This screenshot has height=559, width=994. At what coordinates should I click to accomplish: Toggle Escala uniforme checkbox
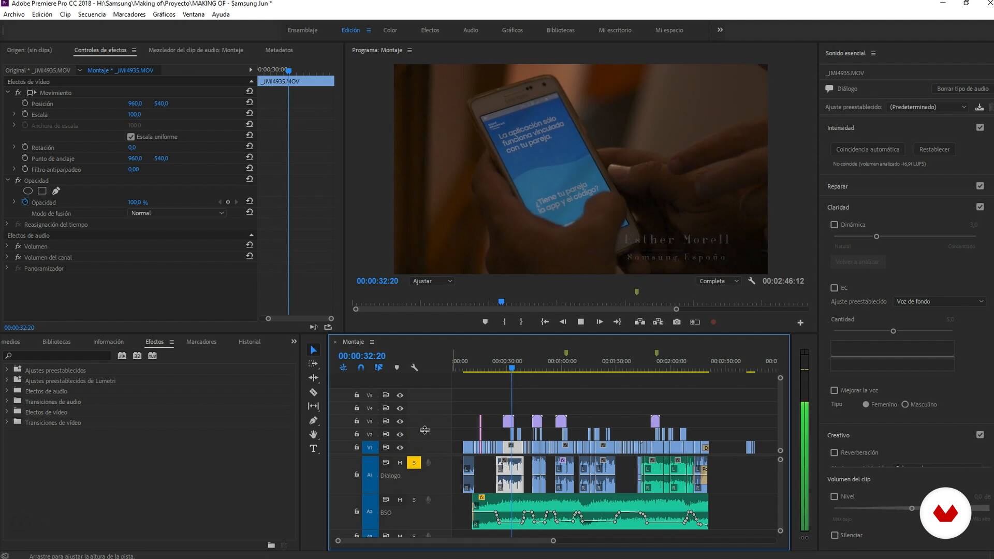point(131,137)
